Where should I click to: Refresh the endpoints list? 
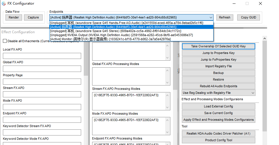(225, 17)
